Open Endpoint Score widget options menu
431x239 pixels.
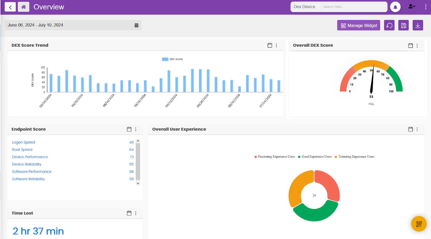click(136, 129)
